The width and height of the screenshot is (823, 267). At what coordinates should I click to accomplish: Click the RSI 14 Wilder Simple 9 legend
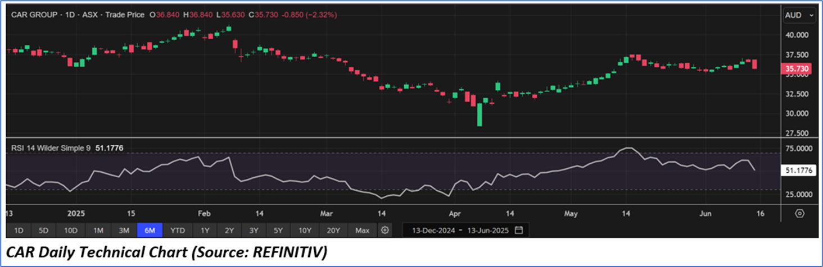point(67,148)
